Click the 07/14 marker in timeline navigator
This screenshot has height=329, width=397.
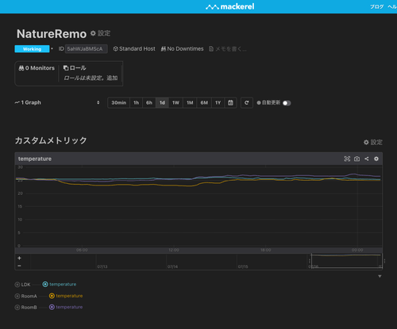coord(172,266)
